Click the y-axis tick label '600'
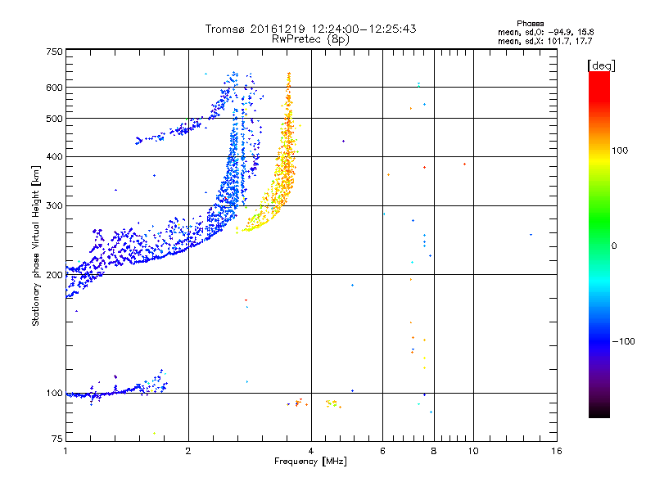The width and height of the screenshot is (655, 491). [x=54, y=88]
